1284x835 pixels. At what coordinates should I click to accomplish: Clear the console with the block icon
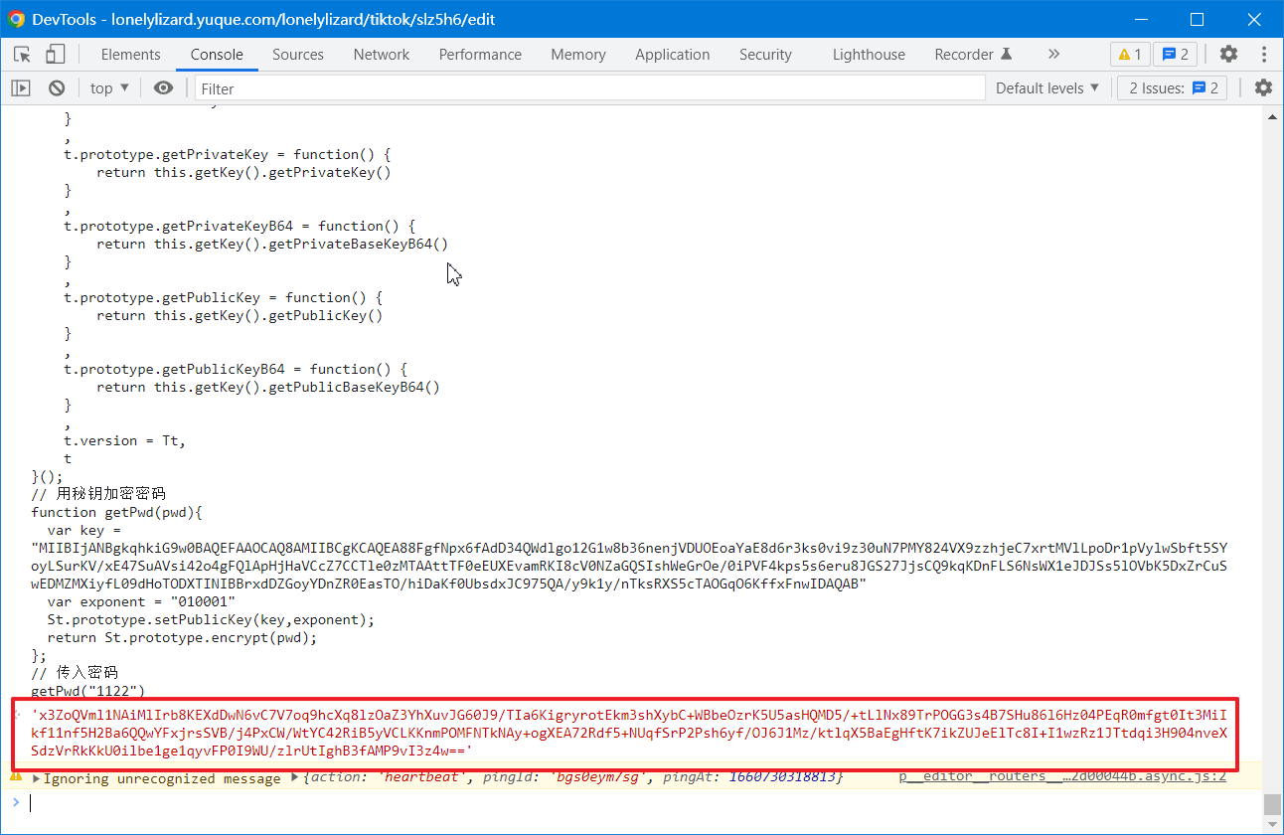coord(57,88)
